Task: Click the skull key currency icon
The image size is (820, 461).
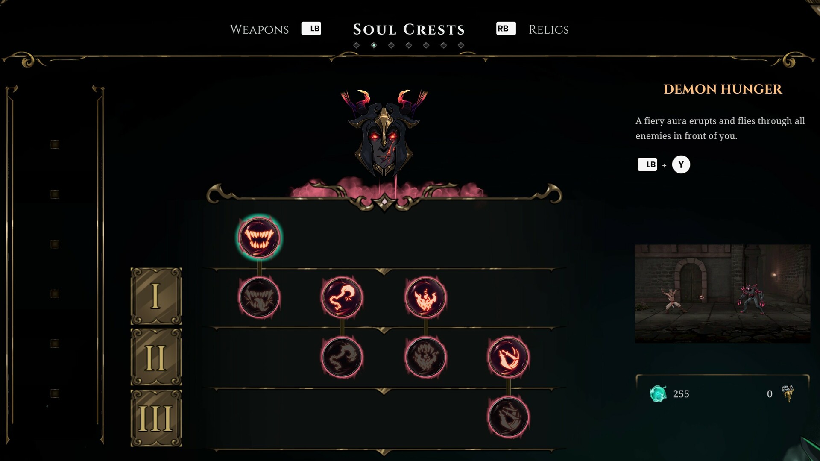Action: (788, 393)
